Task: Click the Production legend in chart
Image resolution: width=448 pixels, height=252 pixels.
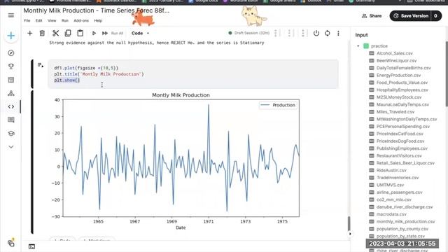Action: point(278,105)
